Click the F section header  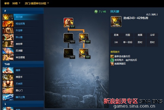pos(23,11)
